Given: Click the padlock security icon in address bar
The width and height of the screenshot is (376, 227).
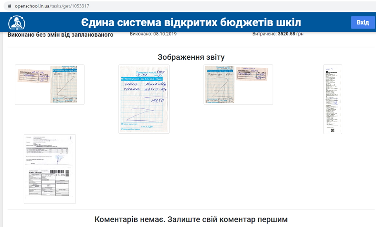Looking at the screenshot, I should coord(9,6).
